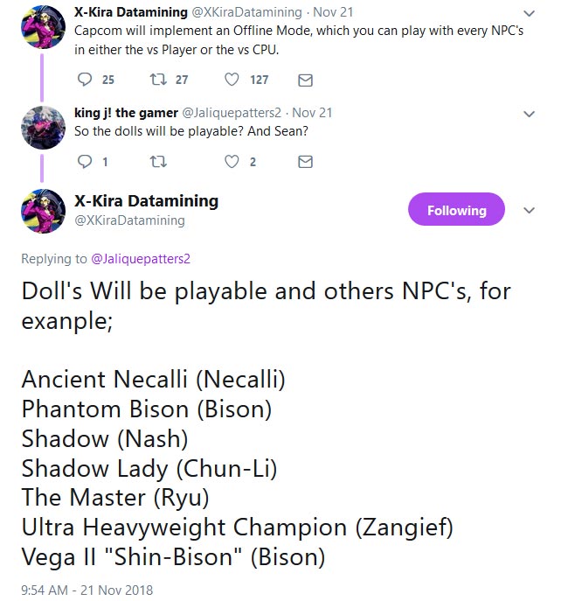
Task: Open king j! the gamer's profile name
Action: (125, 113)
